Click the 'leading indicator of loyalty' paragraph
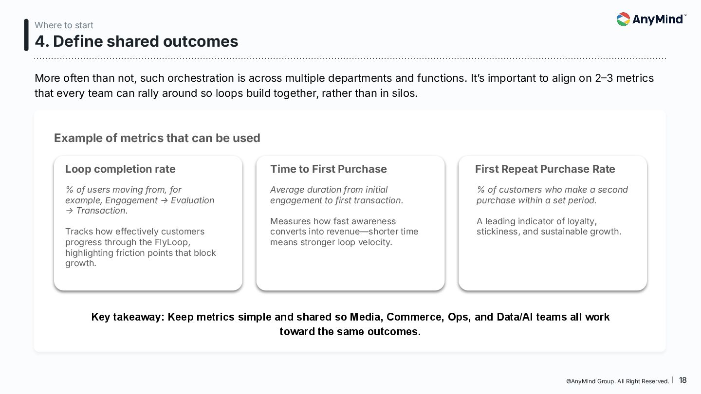Image resolution: width=701 pixels, height=394 pixels. coord(549,226)
